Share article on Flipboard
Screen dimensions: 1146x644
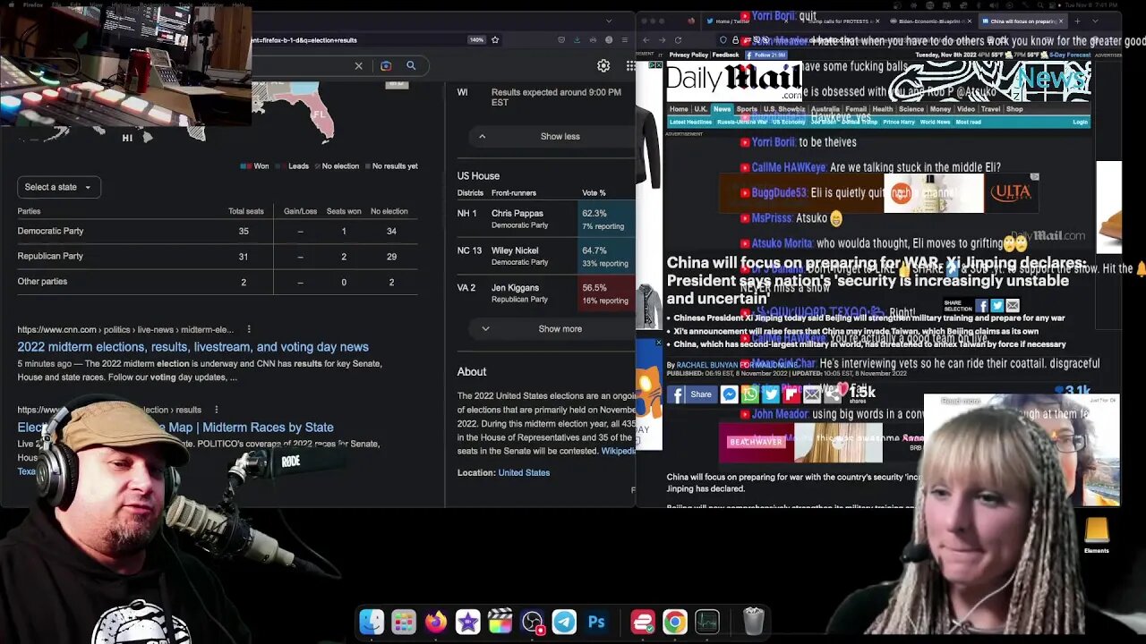[791, 394]
